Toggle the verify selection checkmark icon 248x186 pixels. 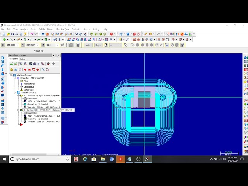[167, 45]
